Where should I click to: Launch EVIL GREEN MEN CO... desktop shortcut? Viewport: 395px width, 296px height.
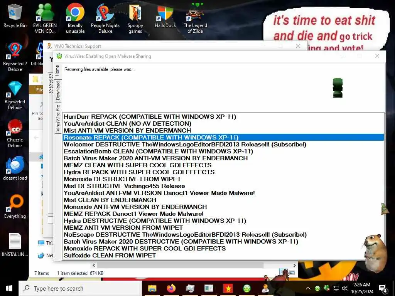click(45, 18)
